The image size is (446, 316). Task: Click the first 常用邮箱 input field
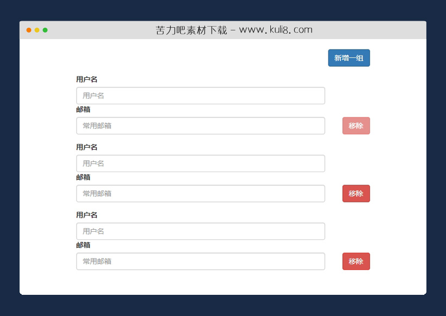(x=200, y=125)
